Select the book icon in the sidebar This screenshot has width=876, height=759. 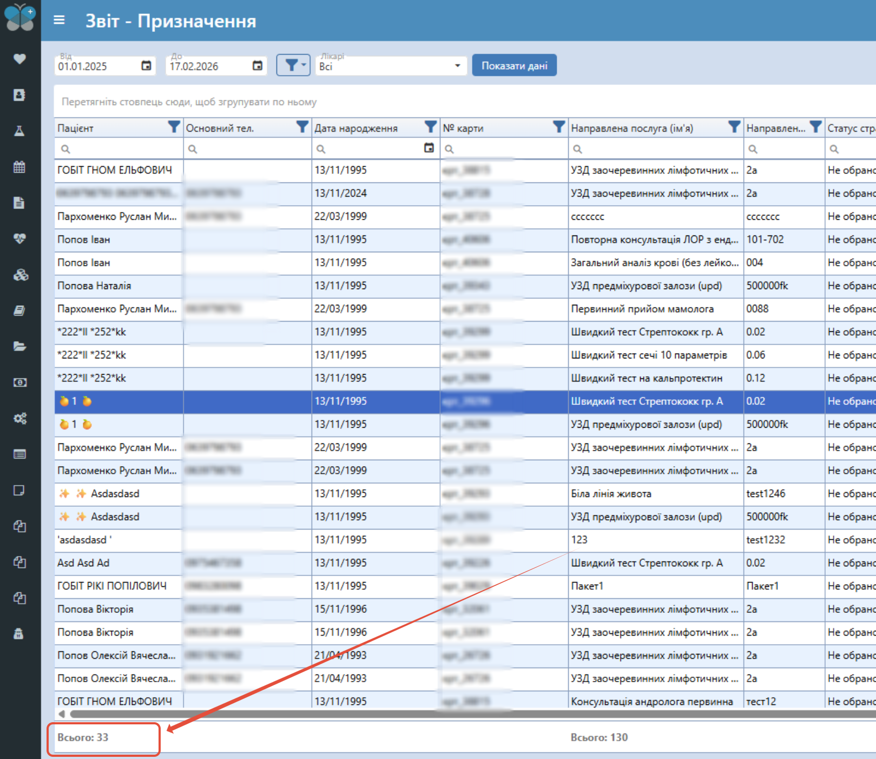[x=19, y=311]
